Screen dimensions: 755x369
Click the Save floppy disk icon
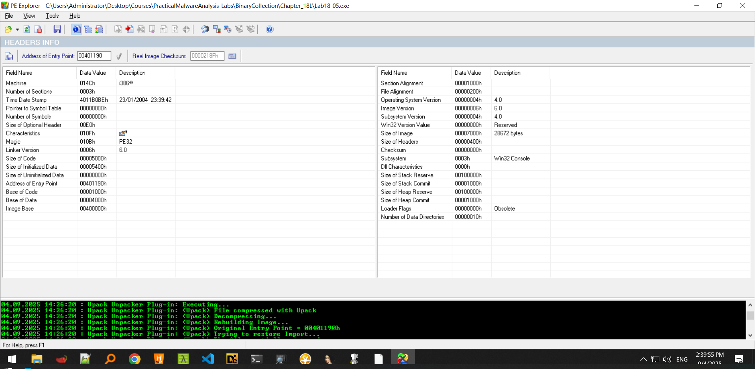click(57, 30)
